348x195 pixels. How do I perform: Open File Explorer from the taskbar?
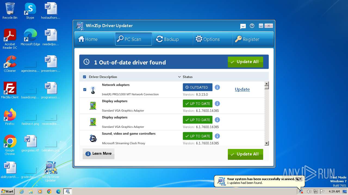31,191
